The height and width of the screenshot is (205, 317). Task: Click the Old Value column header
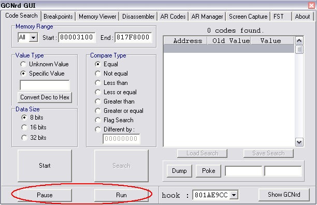click(229, 40)
